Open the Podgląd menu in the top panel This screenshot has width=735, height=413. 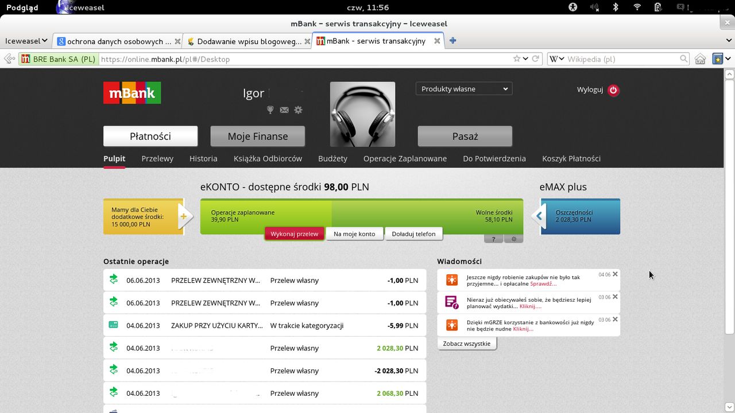[22, 7]
